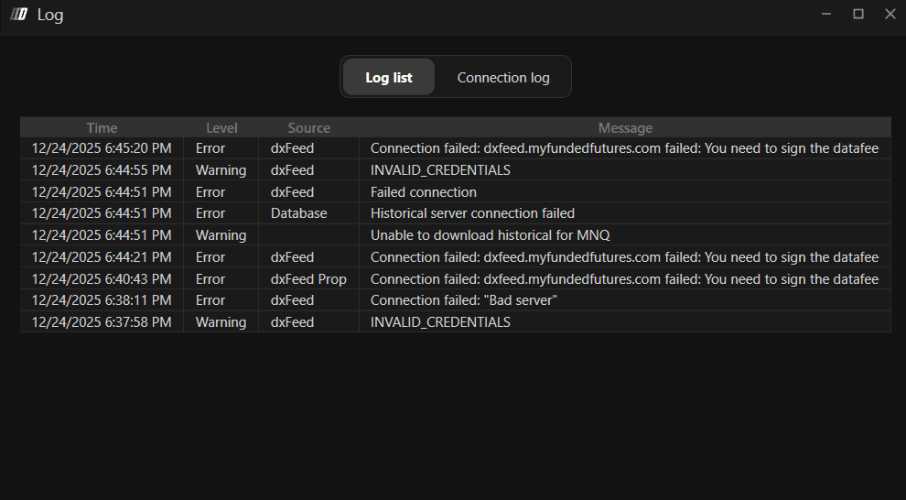The width and height of the screenshot is (906, 500).
Task: Select the 'dxFeed Prop' source cell
Action: [308, 279]
